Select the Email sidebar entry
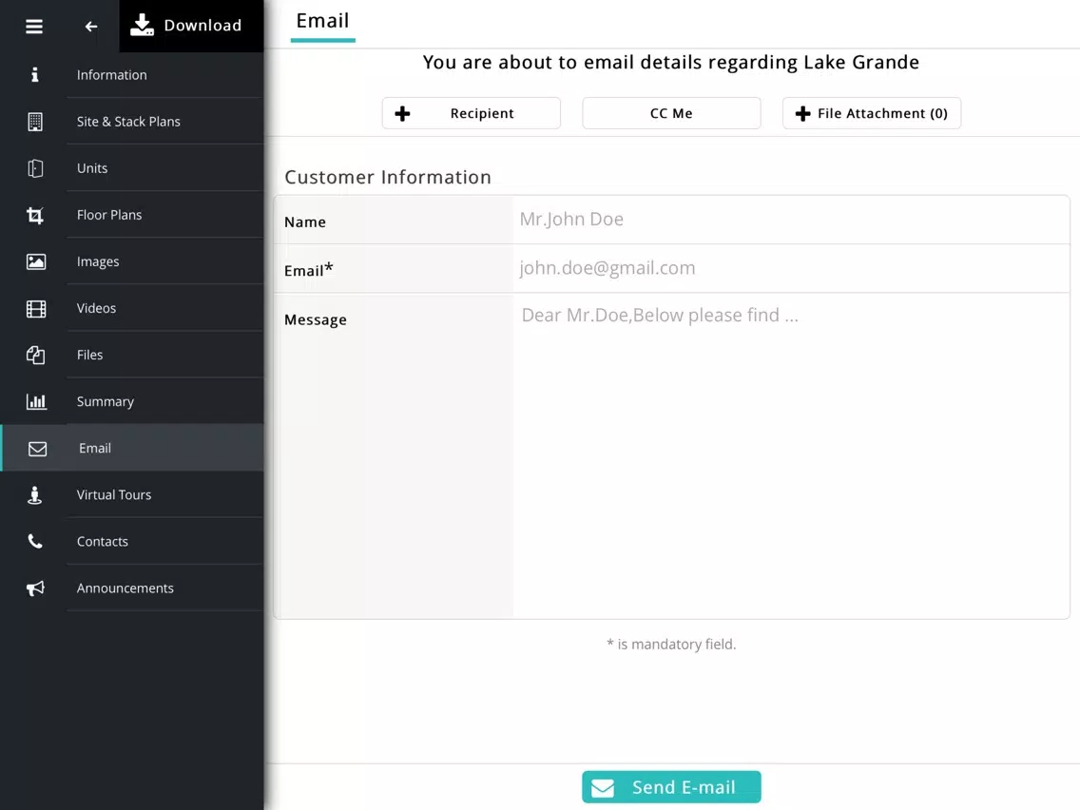Screen dimensions: 1080x810 click(132, 449)
